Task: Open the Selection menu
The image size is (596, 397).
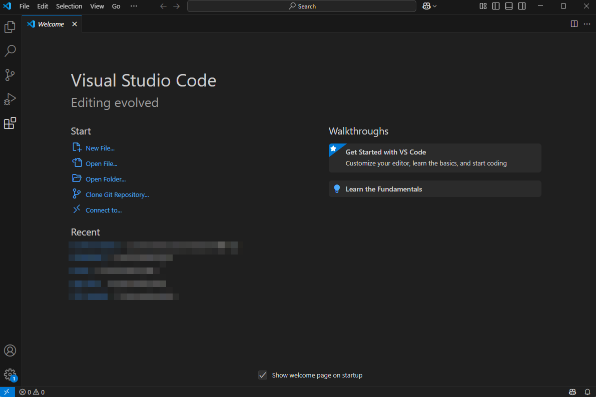Action: 69,6
